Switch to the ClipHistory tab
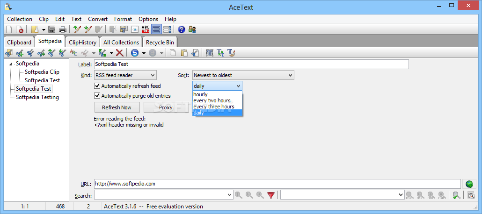Screen dimensions: 482x214 (x=82, y=43)
